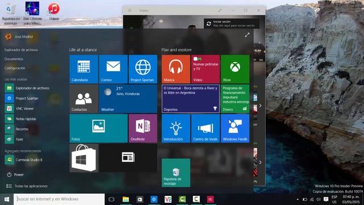The height and width of the screenshot is (205, 364).
Task: Open the notification center tray icon
Action: [x=326, y=199]
